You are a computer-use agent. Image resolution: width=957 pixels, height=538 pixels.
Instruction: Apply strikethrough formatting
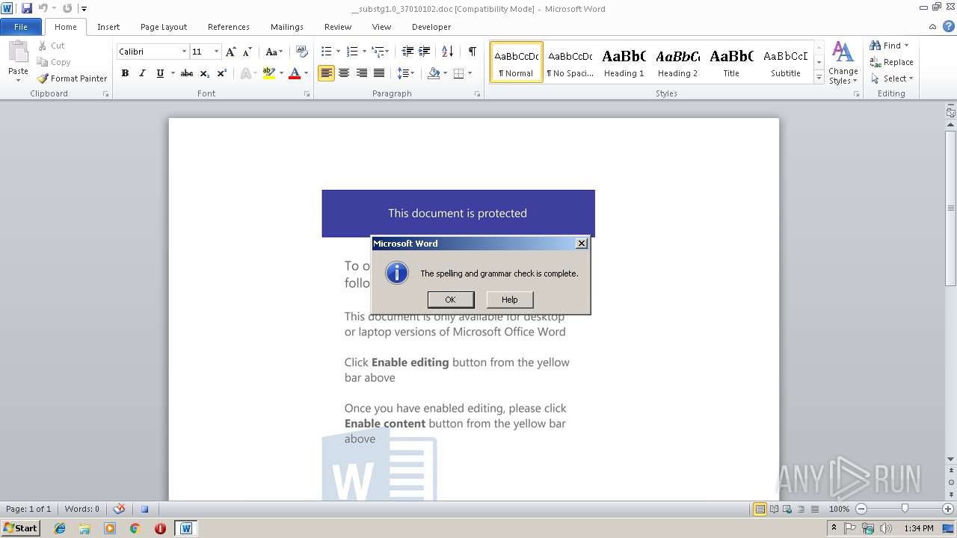click(187, 73)
